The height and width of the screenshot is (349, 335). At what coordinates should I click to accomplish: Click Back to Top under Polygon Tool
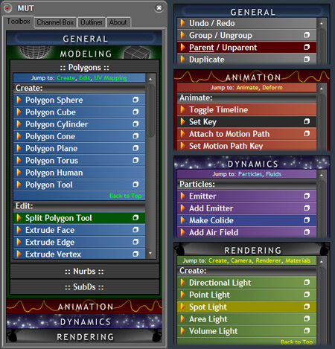(x=125, y=196)
